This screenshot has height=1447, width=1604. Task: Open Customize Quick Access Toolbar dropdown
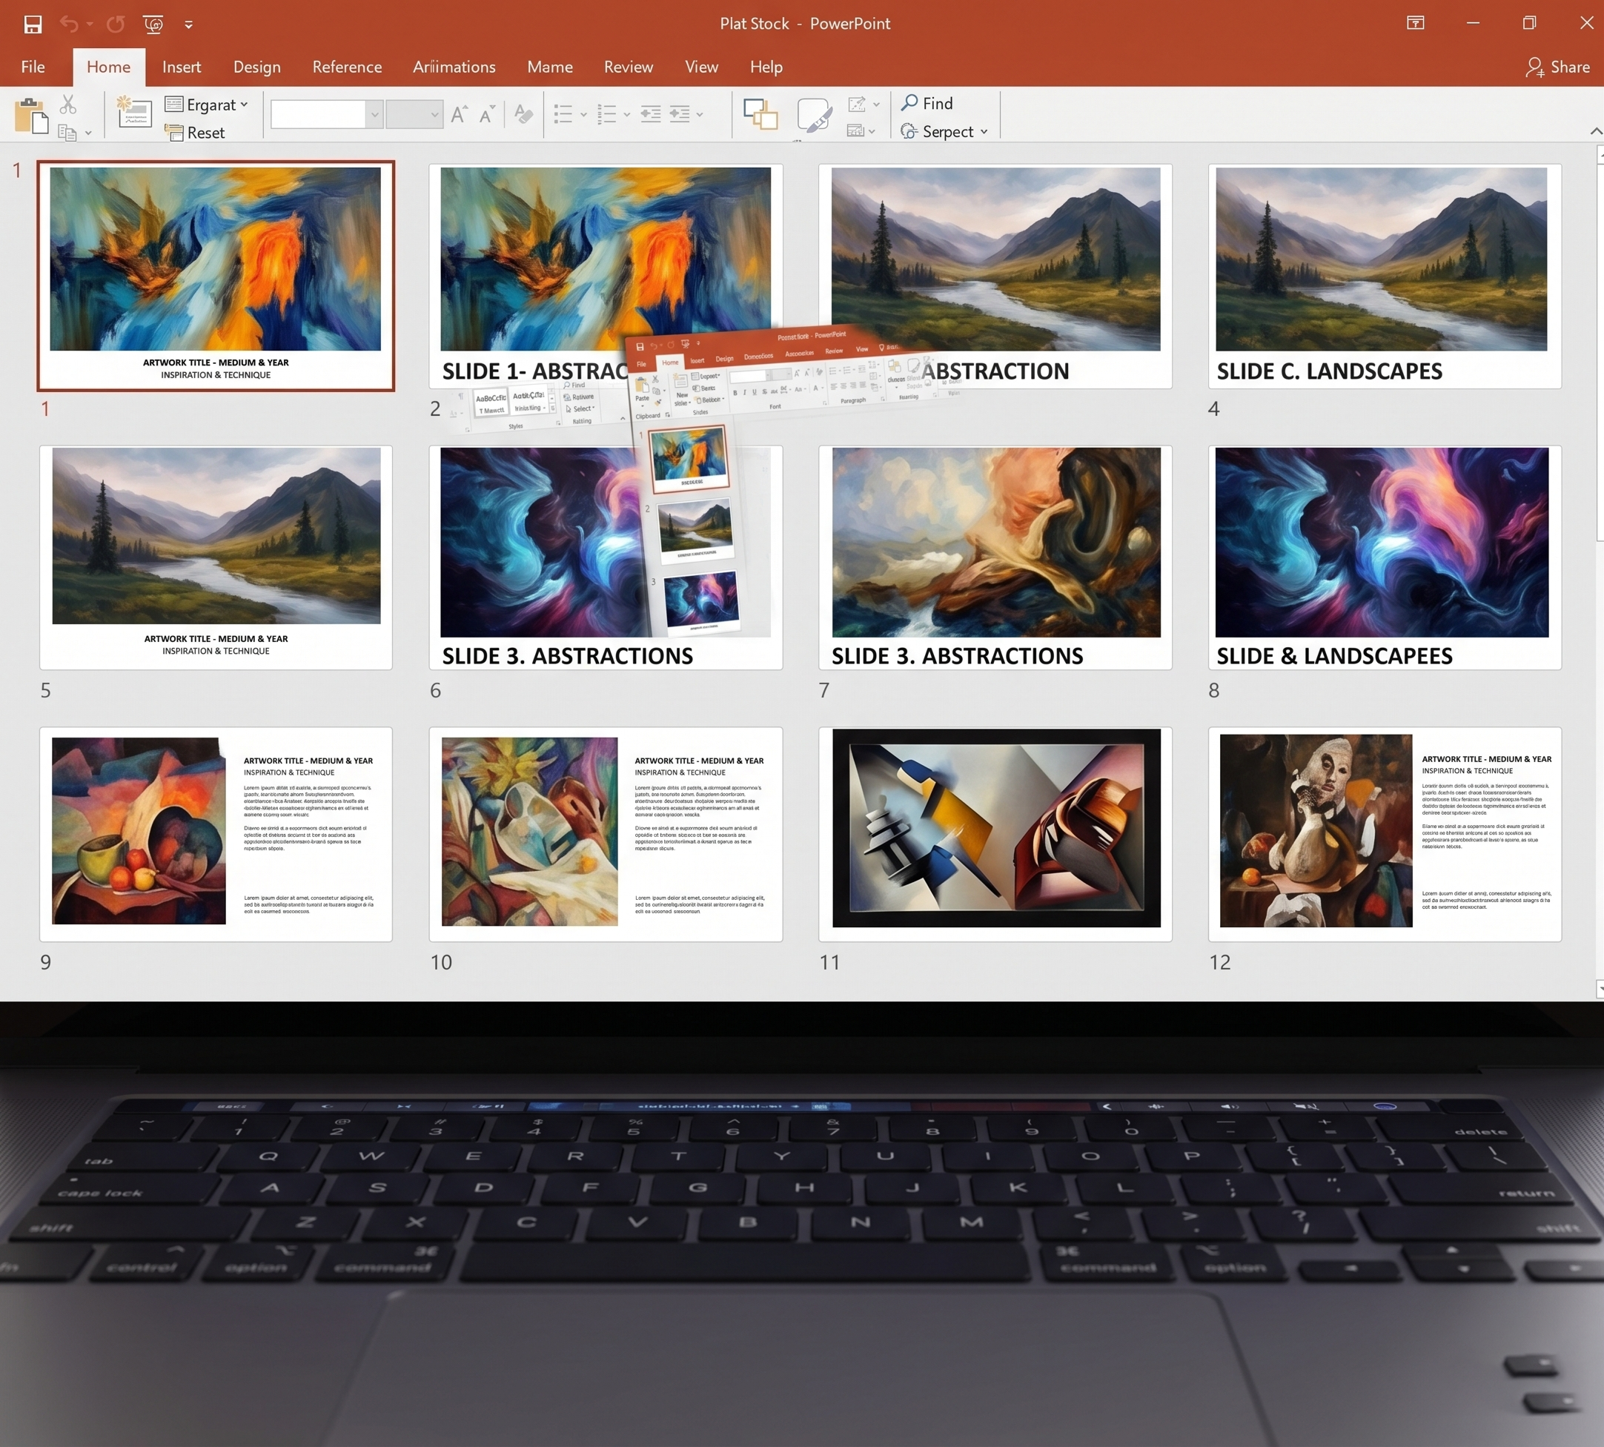(188, 24)
